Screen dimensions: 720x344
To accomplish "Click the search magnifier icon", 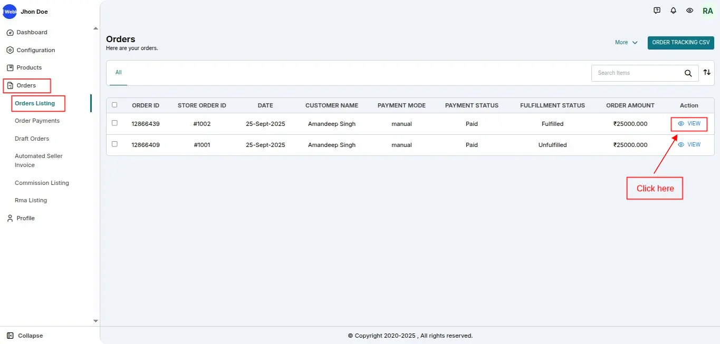I will pos(688,73).
